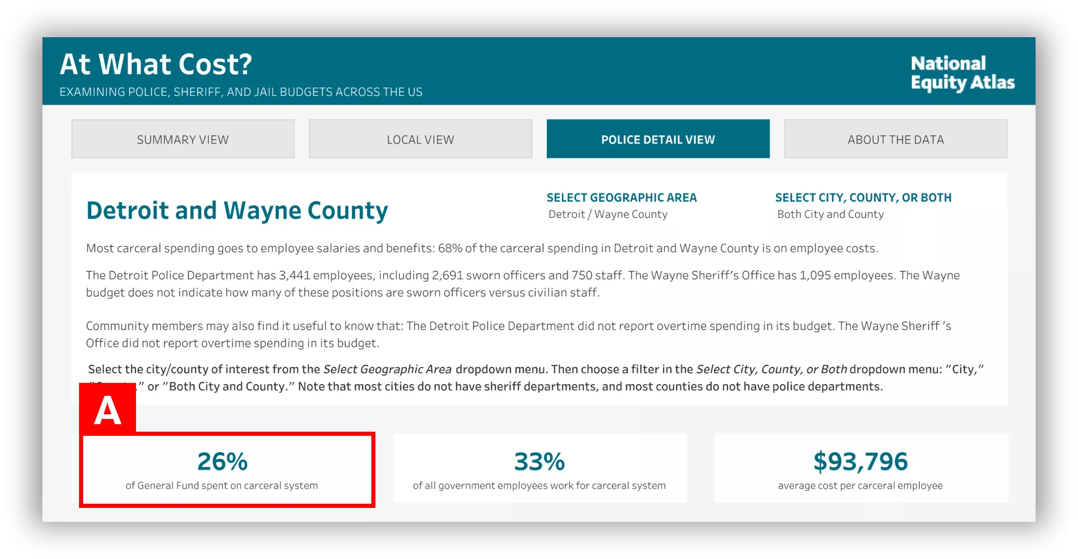
Task: Click the paragraph about employee salaries and benefits
Action: 481,248
